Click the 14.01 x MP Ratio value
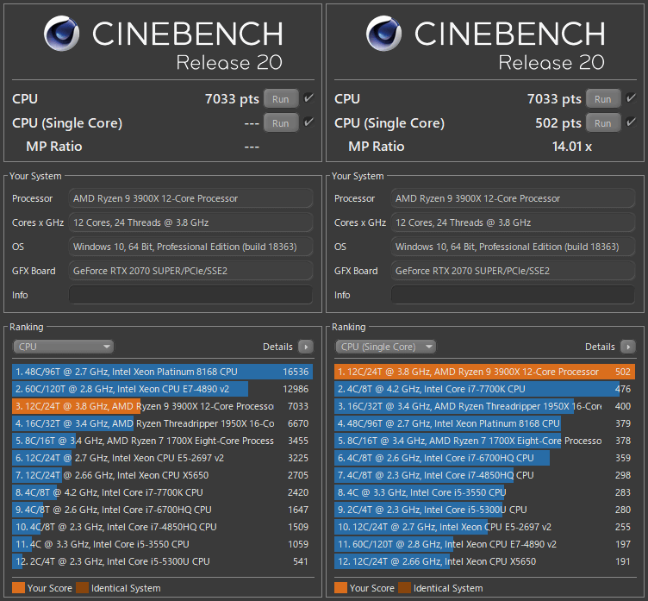The width and height of the screenshot is (648, 601). (x=572, y=147)
